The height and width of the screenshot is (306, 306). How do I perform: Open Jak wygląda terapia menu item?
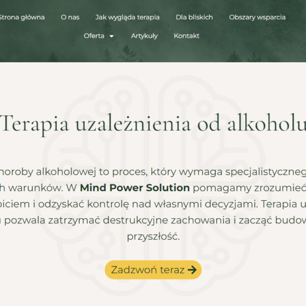(127, 17)
